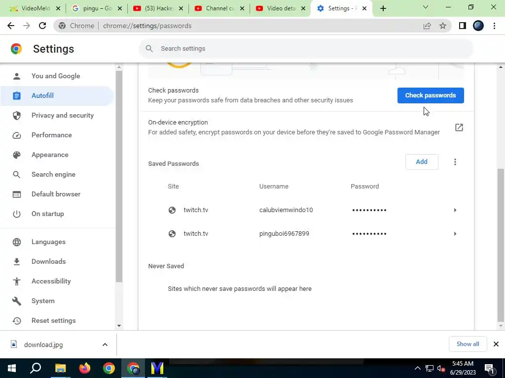Image resolution: width=505 pixels, height=378 pixels.
Task: Switch to the Video details tab
Action: (280, 9)
